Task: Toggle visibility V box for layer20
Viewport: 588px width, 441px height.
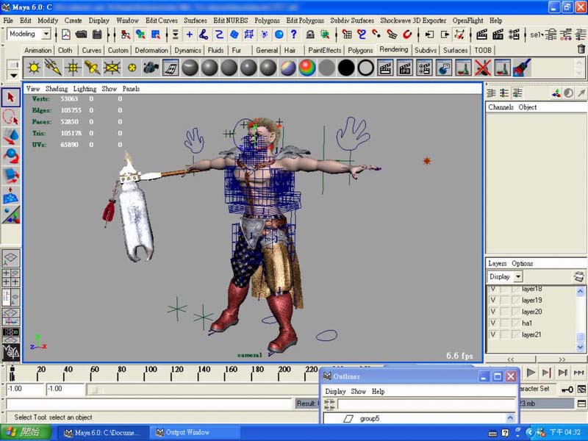Action: pyautogui.click(x=492, y=312)
